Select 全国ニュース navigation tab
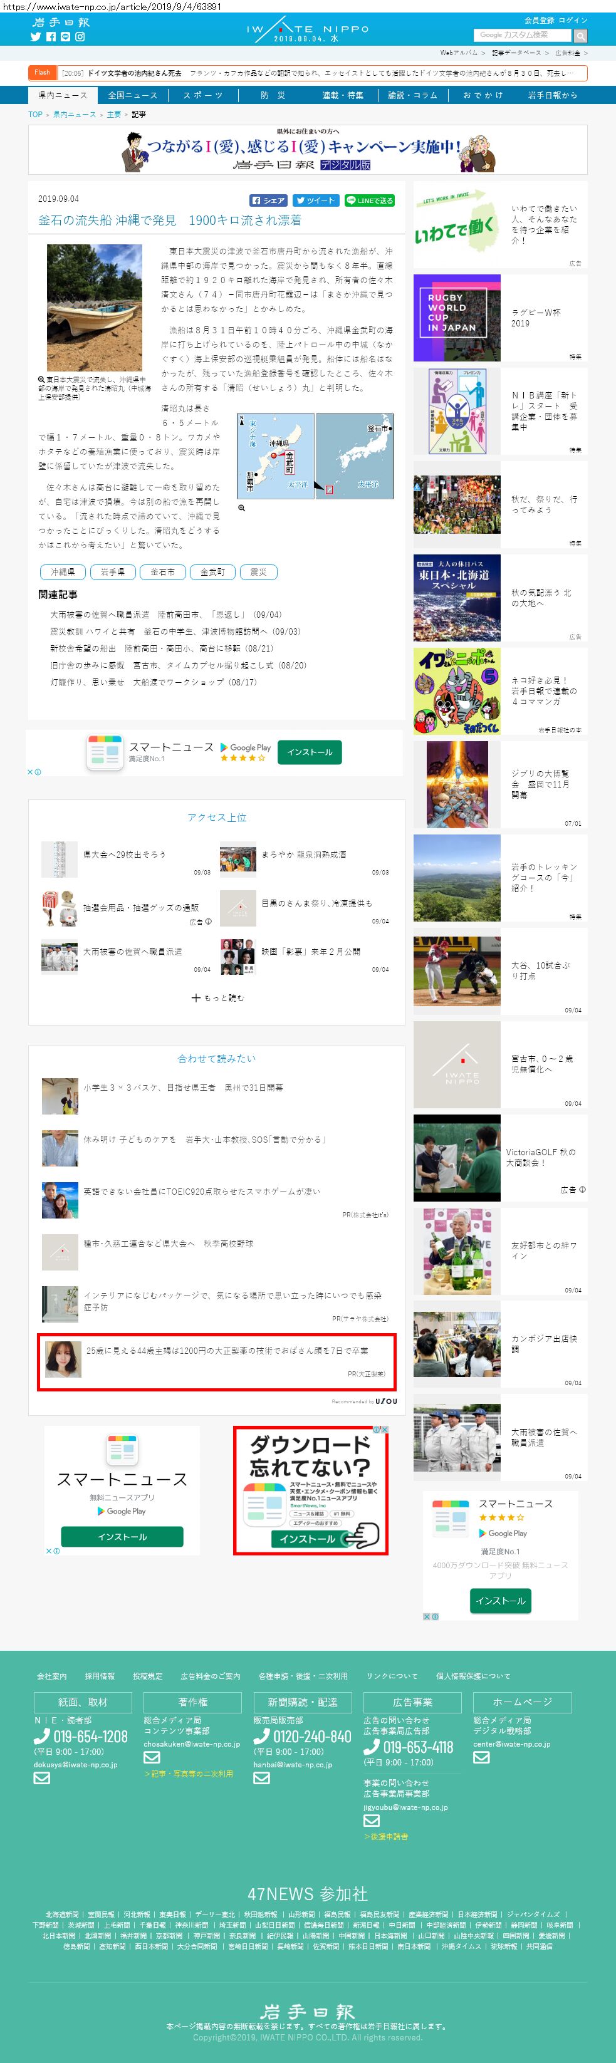Viewport: 616px width, 2063px height. (x=133, y=95)
